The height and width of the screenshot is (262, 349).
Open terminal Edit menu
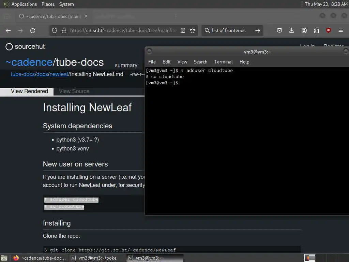166,62
